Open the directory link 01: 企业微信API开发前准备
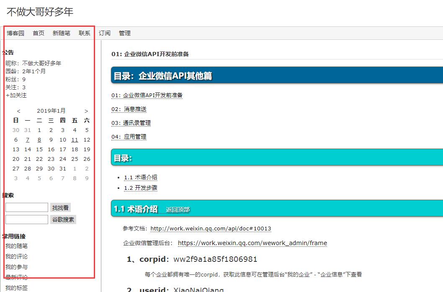The width and height of the screenshot is (443, 292). click(147, 95)
